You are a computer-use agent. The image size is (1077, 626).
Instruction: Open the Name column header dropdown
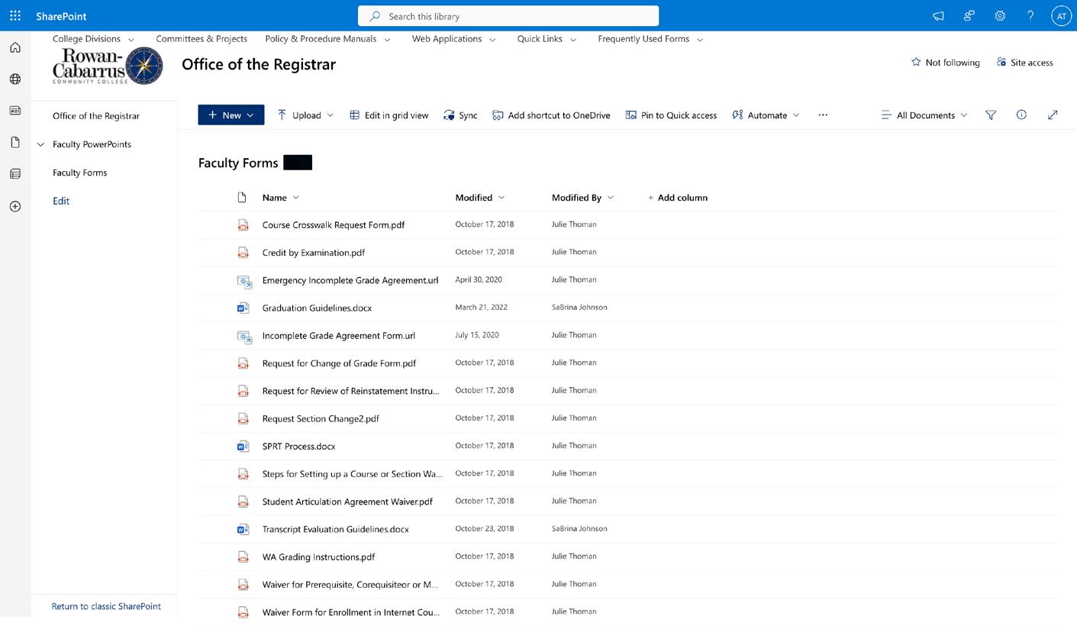tap(281, 198)
